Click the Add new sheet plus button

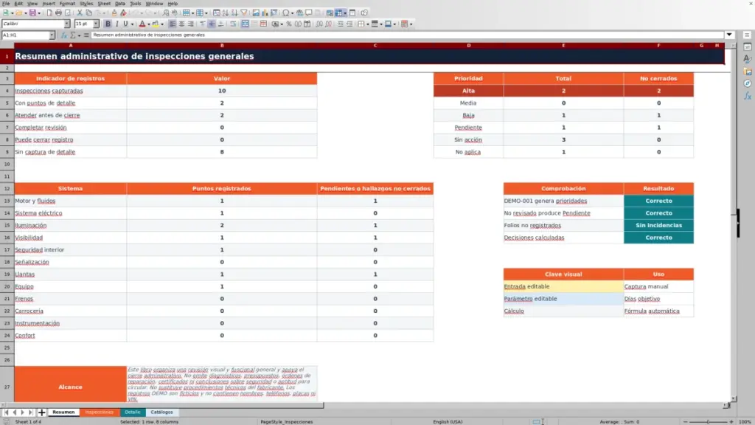click(41, 412)
